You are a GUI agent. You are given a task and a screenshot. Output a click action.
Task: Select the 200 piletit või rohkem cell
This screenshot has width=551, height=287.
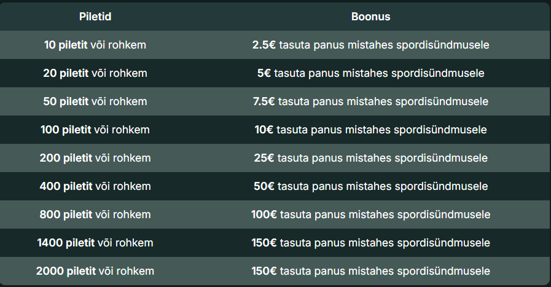coord(95,158)
